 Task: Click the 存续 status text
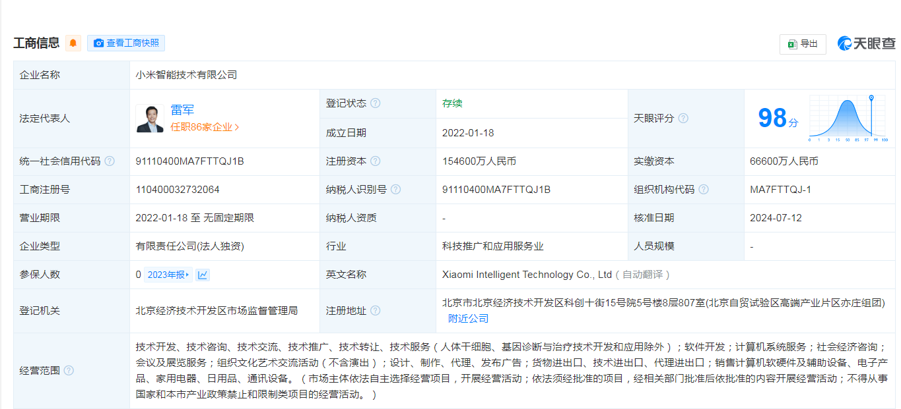pyautogui.click(x=452, y=103)
